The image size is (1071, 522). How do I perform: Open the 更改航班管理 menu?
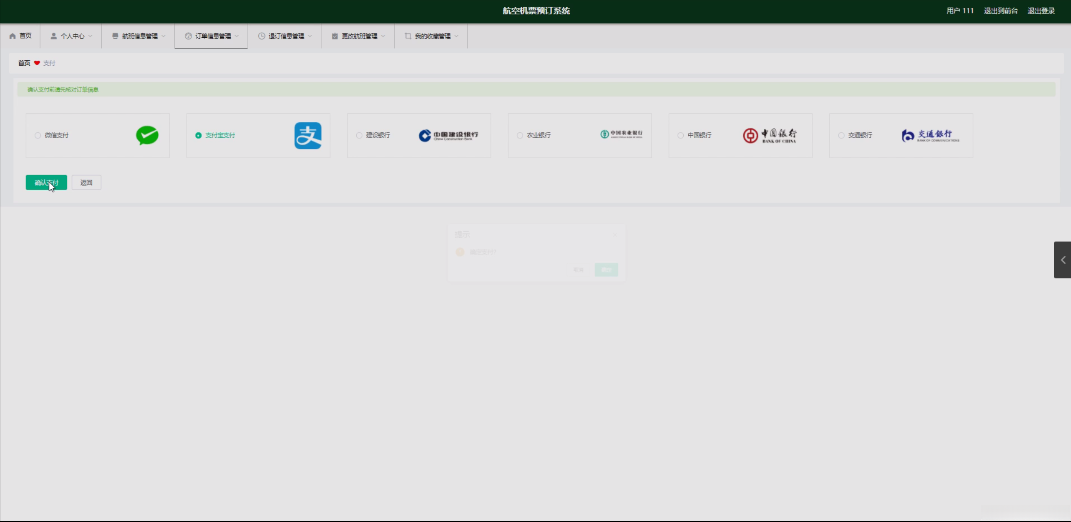[x=358, y=36]
